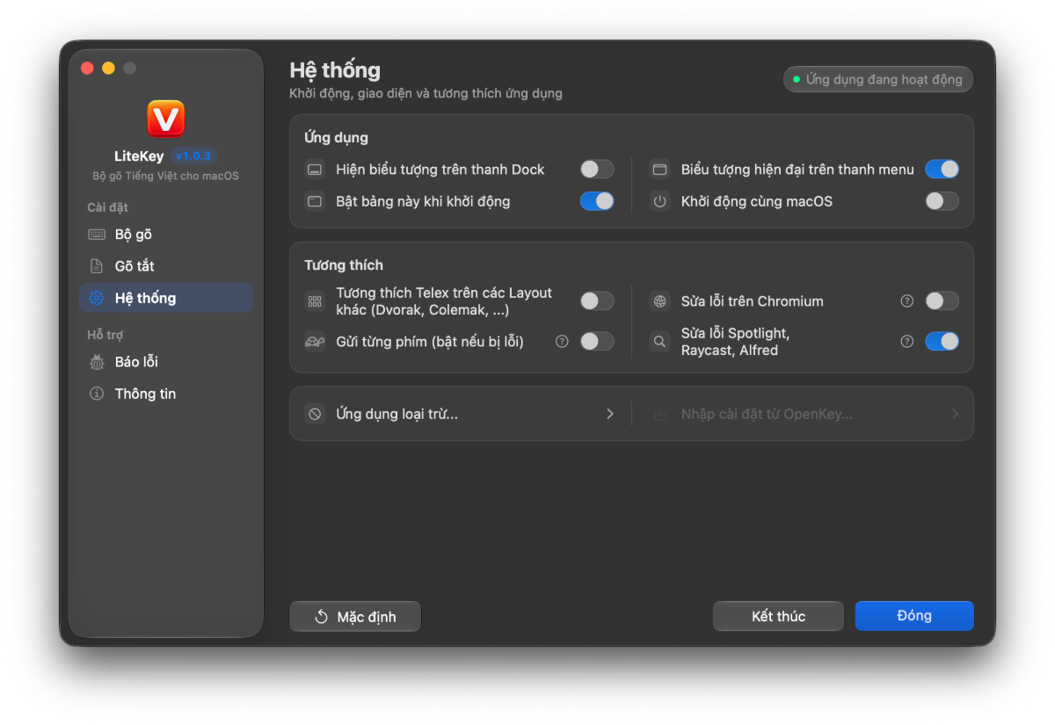
Task: Click the blue Đóng button
Action: pos(914,616)
